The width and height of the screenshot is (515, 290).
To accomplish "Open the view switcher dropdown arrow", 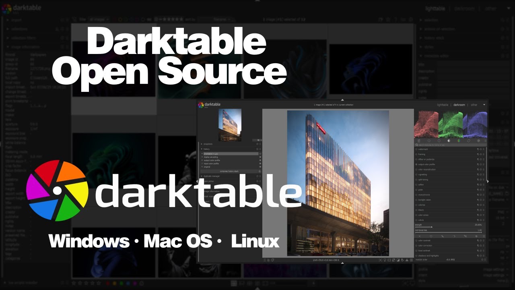I will (484, 105).
